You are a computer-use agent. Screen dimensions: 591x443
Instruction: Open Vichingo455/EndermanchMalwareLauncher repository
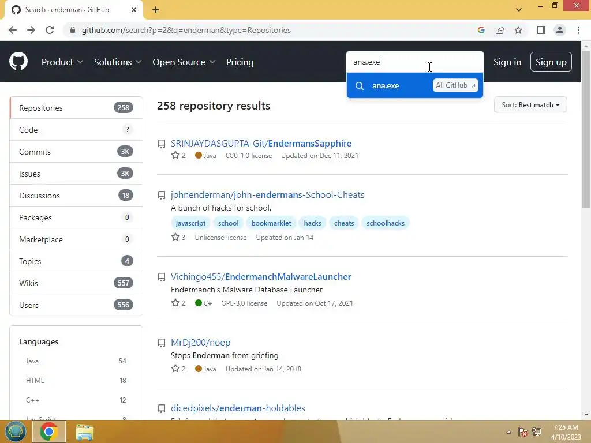click(261, 277)
